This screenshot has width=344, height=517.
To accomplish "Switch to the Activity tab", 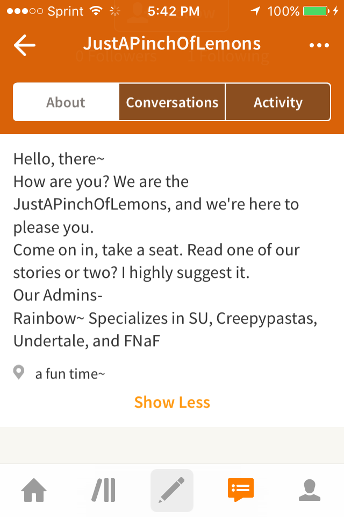I will point(278,102).
